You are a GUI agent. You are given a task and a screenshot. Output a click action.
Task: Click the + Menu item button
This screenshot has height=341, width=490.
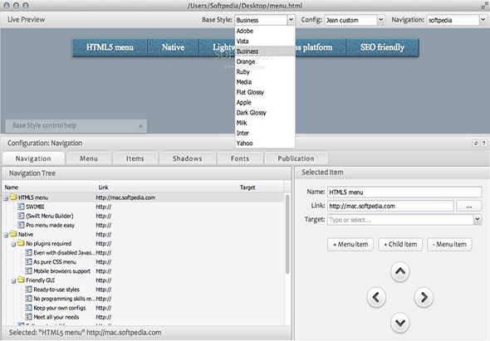click(x=350, y=244)
